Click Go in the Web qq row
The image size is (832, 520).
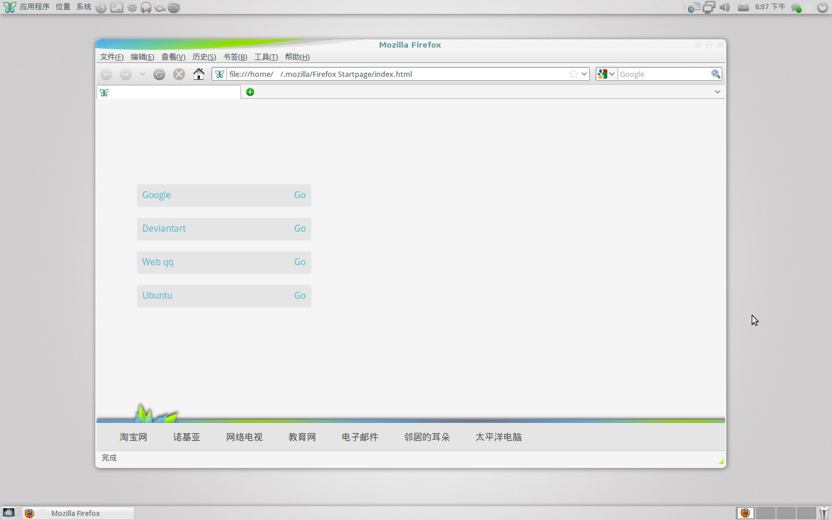click(300, 262)
